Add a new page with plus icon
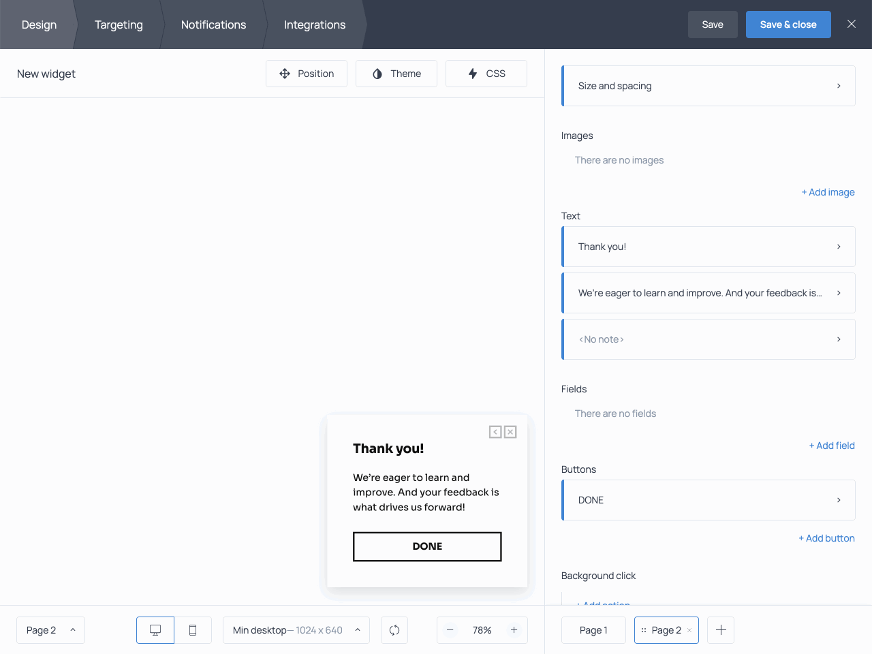The height and width of the screenshot is (654, 872). pos(721,630)
